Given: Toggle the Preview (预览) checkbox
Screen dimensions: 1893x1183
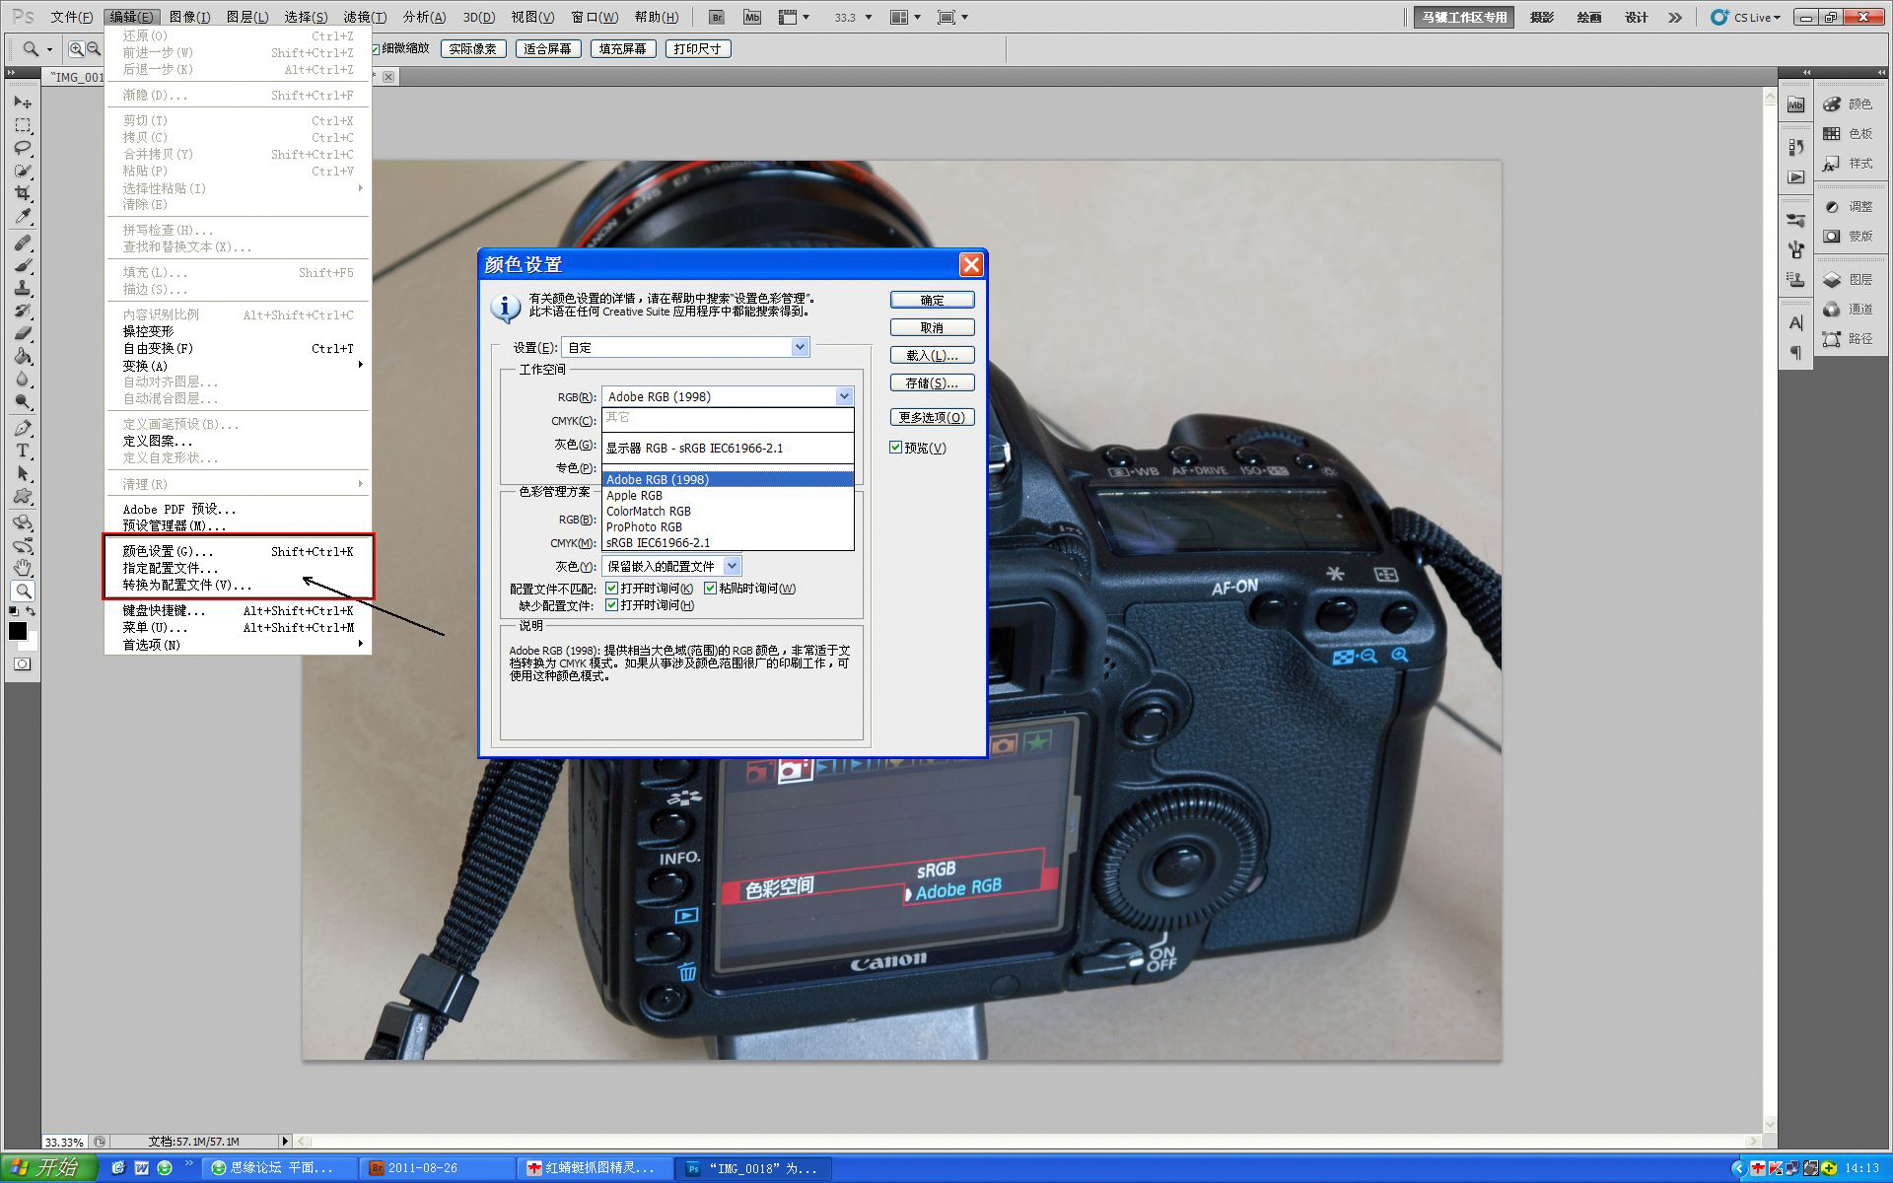Looking at the screenshot, I should point(896,448).
